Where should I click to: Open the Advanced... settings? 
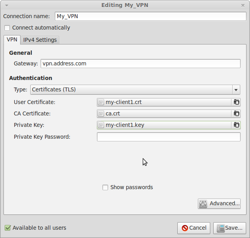(x=219, y=204)
